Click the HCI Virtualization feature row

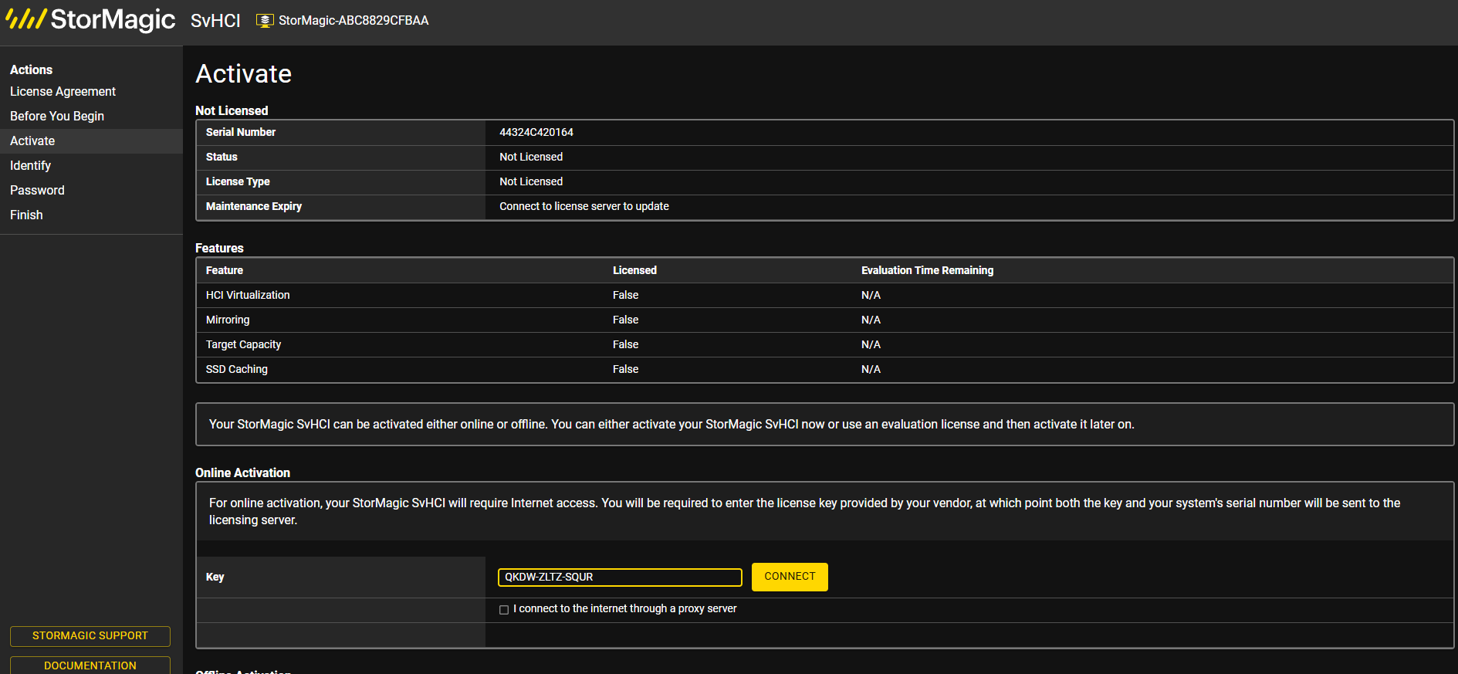click(x=825, y=295)
